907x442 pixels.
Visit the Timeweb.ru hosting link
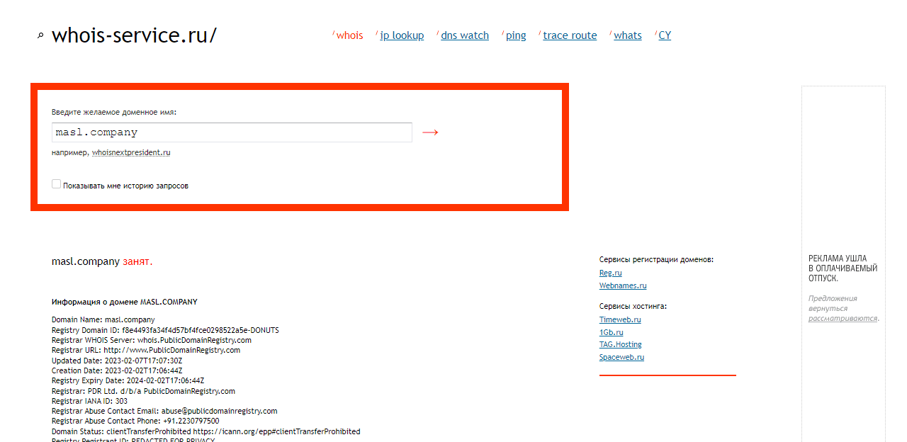[620, 319]
